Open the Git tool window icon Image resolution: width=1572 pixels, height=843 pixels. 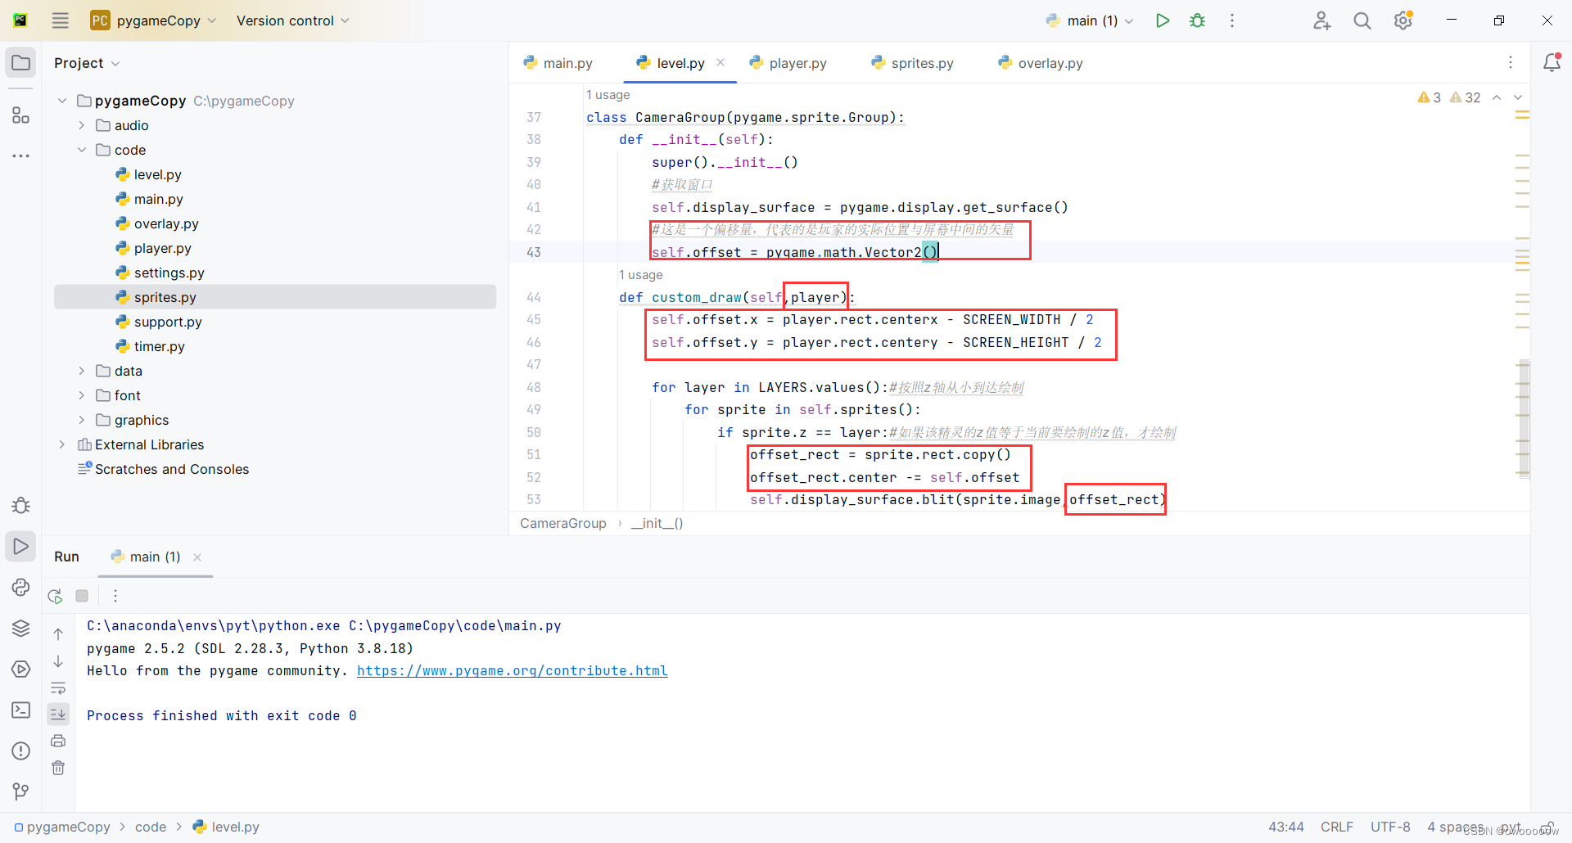coord(21,791)
